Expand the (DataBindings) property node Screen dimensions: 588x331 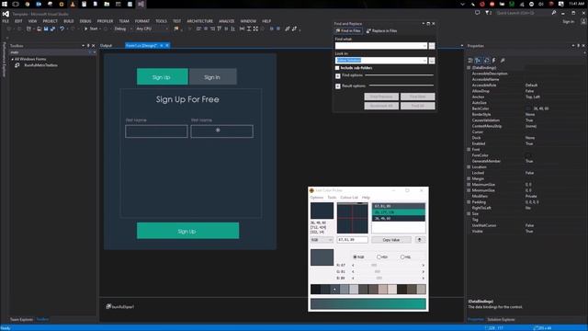pyautogui.click(x=469, y=68)
